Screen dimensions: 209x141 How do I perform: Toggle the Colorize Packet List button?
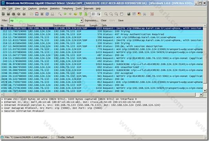(93, 14)
